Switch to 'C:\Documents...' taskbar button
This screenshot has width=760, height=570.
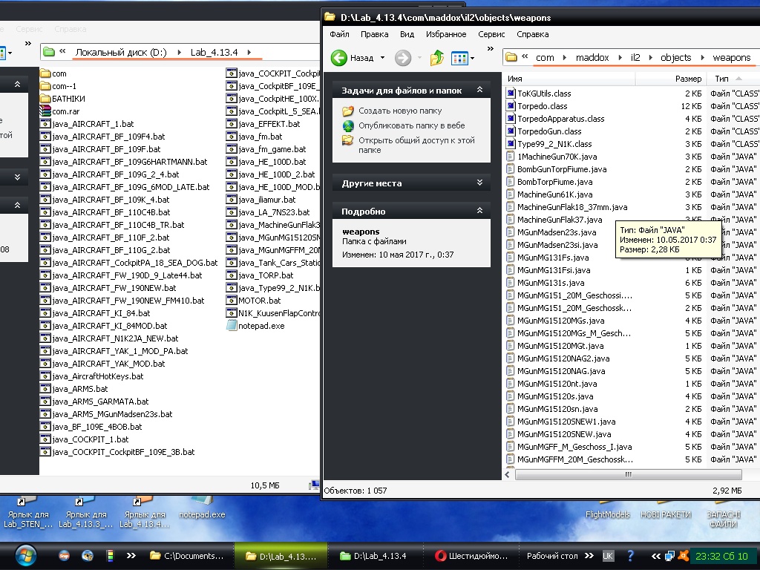coord(187,556)
